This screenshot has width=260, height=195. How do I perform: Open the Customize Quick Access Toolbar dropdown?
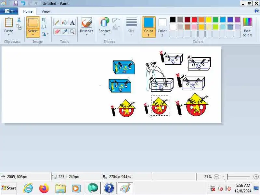click(x=36, y=3)
